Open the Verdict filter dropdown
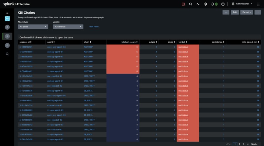 coord(68,27)
